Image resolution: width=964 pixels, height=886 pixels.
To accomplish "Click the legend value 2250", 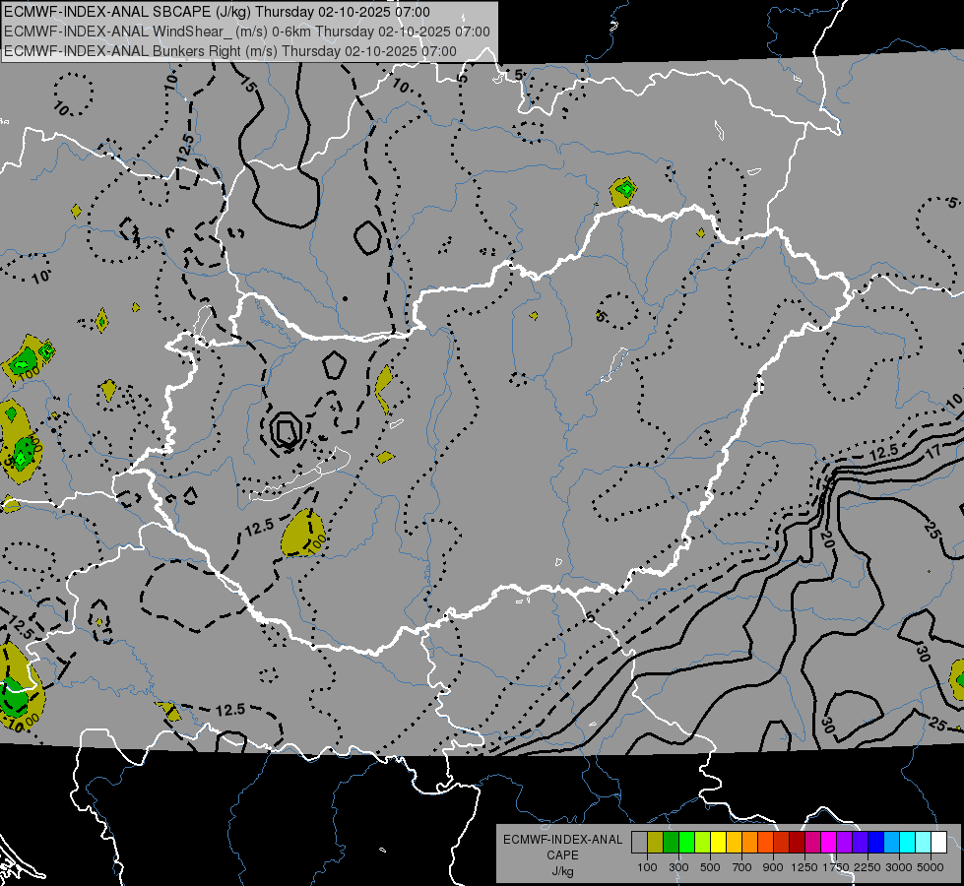I will tap(867, 867).
